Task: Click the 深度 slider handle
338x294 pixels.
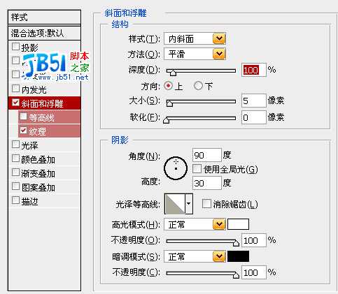Action: 173,73
